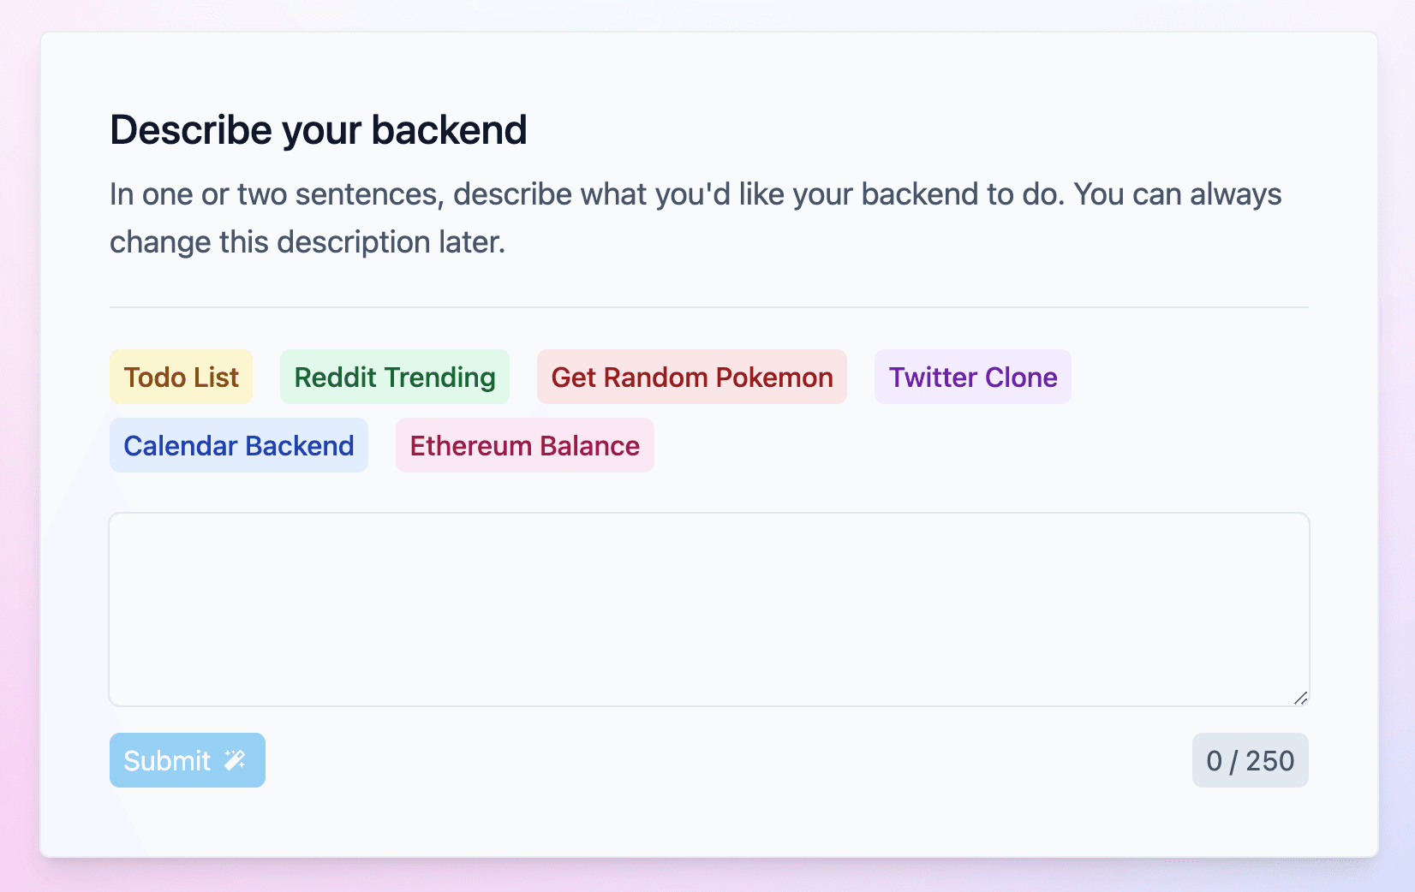Click the pink page background at top-left
Image resolution: width=1415 pixels, height=892 pixels.
(x=17, y=15)
